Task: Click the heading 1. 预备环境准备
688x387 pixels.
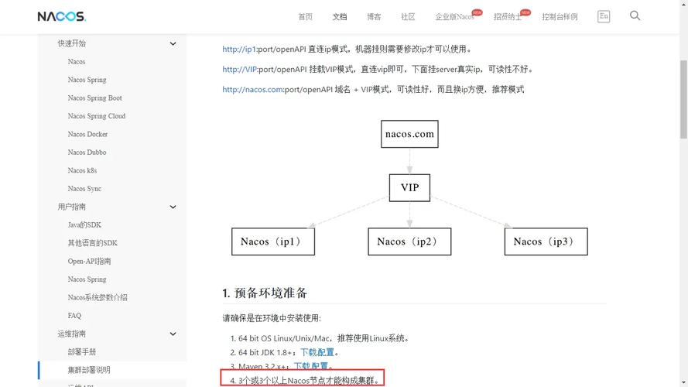Action: click(x=265, y=293)
